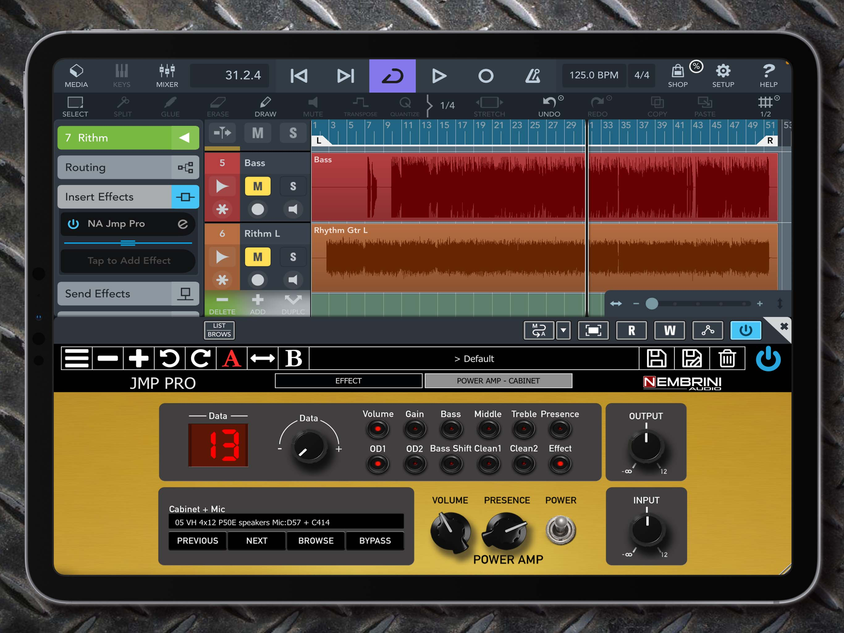Toggle monitor on Bass track
This screenshot has height=633, width=844.
point(293,209)
